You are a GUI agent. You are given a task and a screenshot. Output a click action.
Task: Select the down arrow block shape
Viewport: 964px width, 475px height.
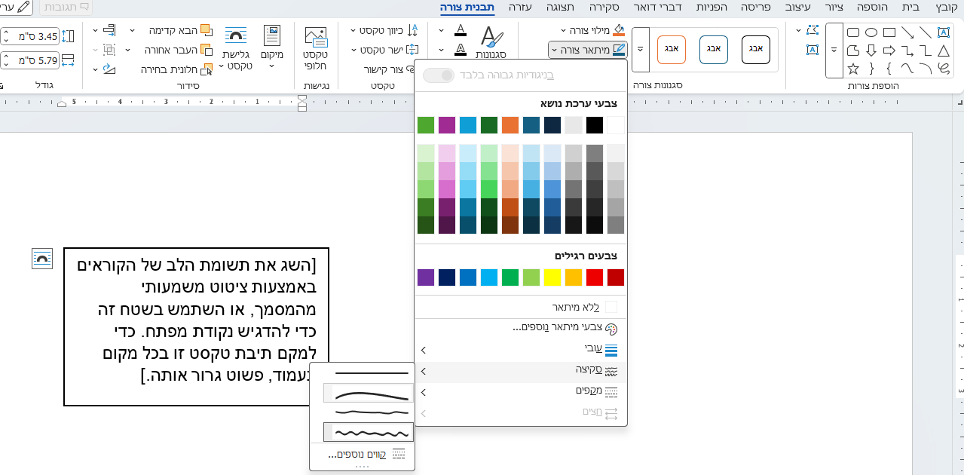click(871, 51)
